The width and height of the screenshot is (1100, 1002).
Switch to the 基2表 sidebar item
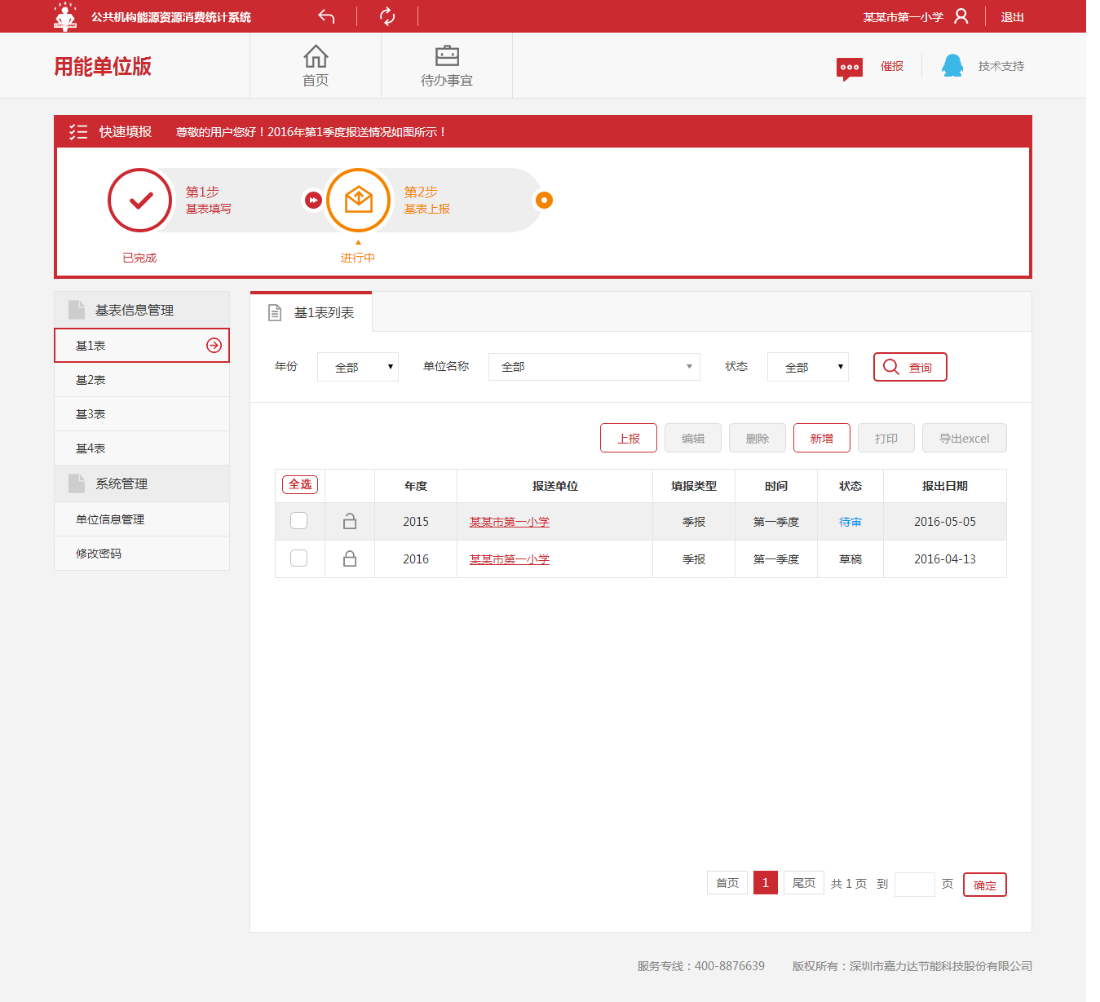click(90, 379)
